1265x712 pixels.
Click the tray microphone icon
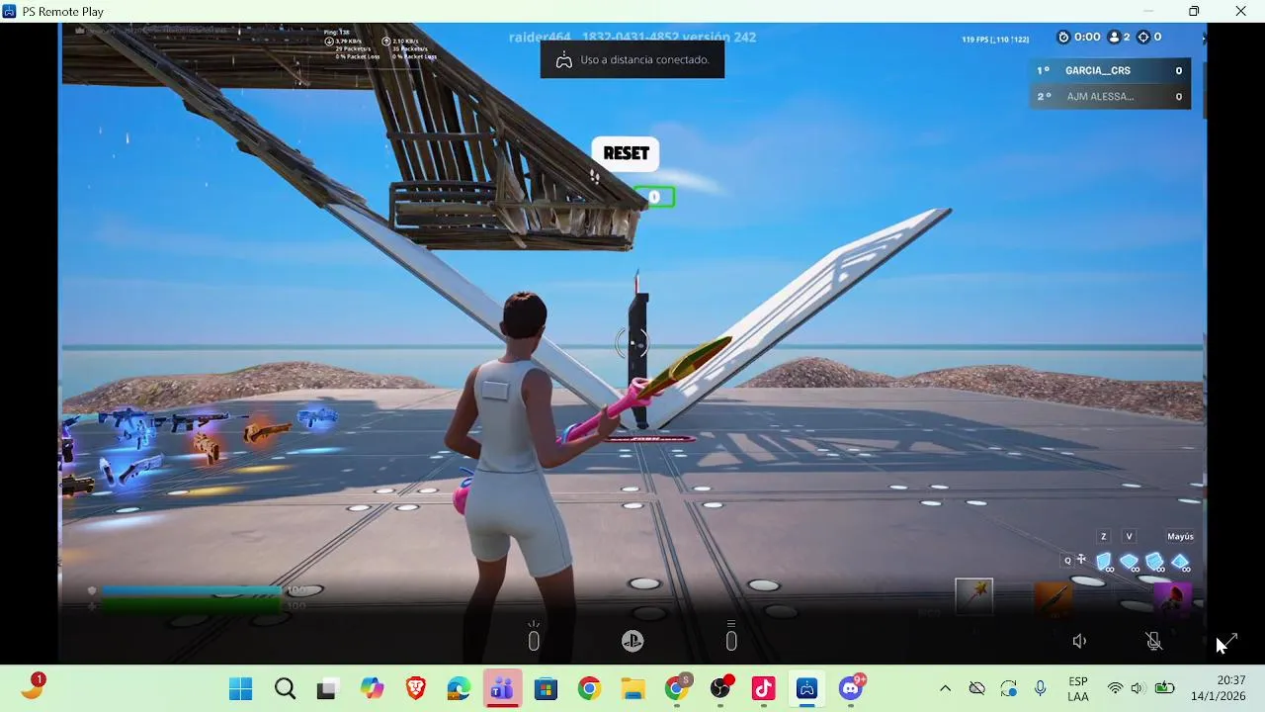1040,689
